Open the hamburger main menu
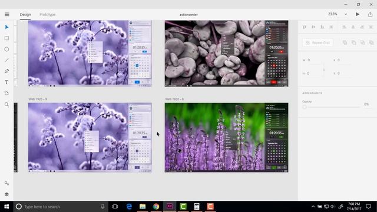Image resolution: width=377 pixels, height=212 pixels. [x=6, y=14]
